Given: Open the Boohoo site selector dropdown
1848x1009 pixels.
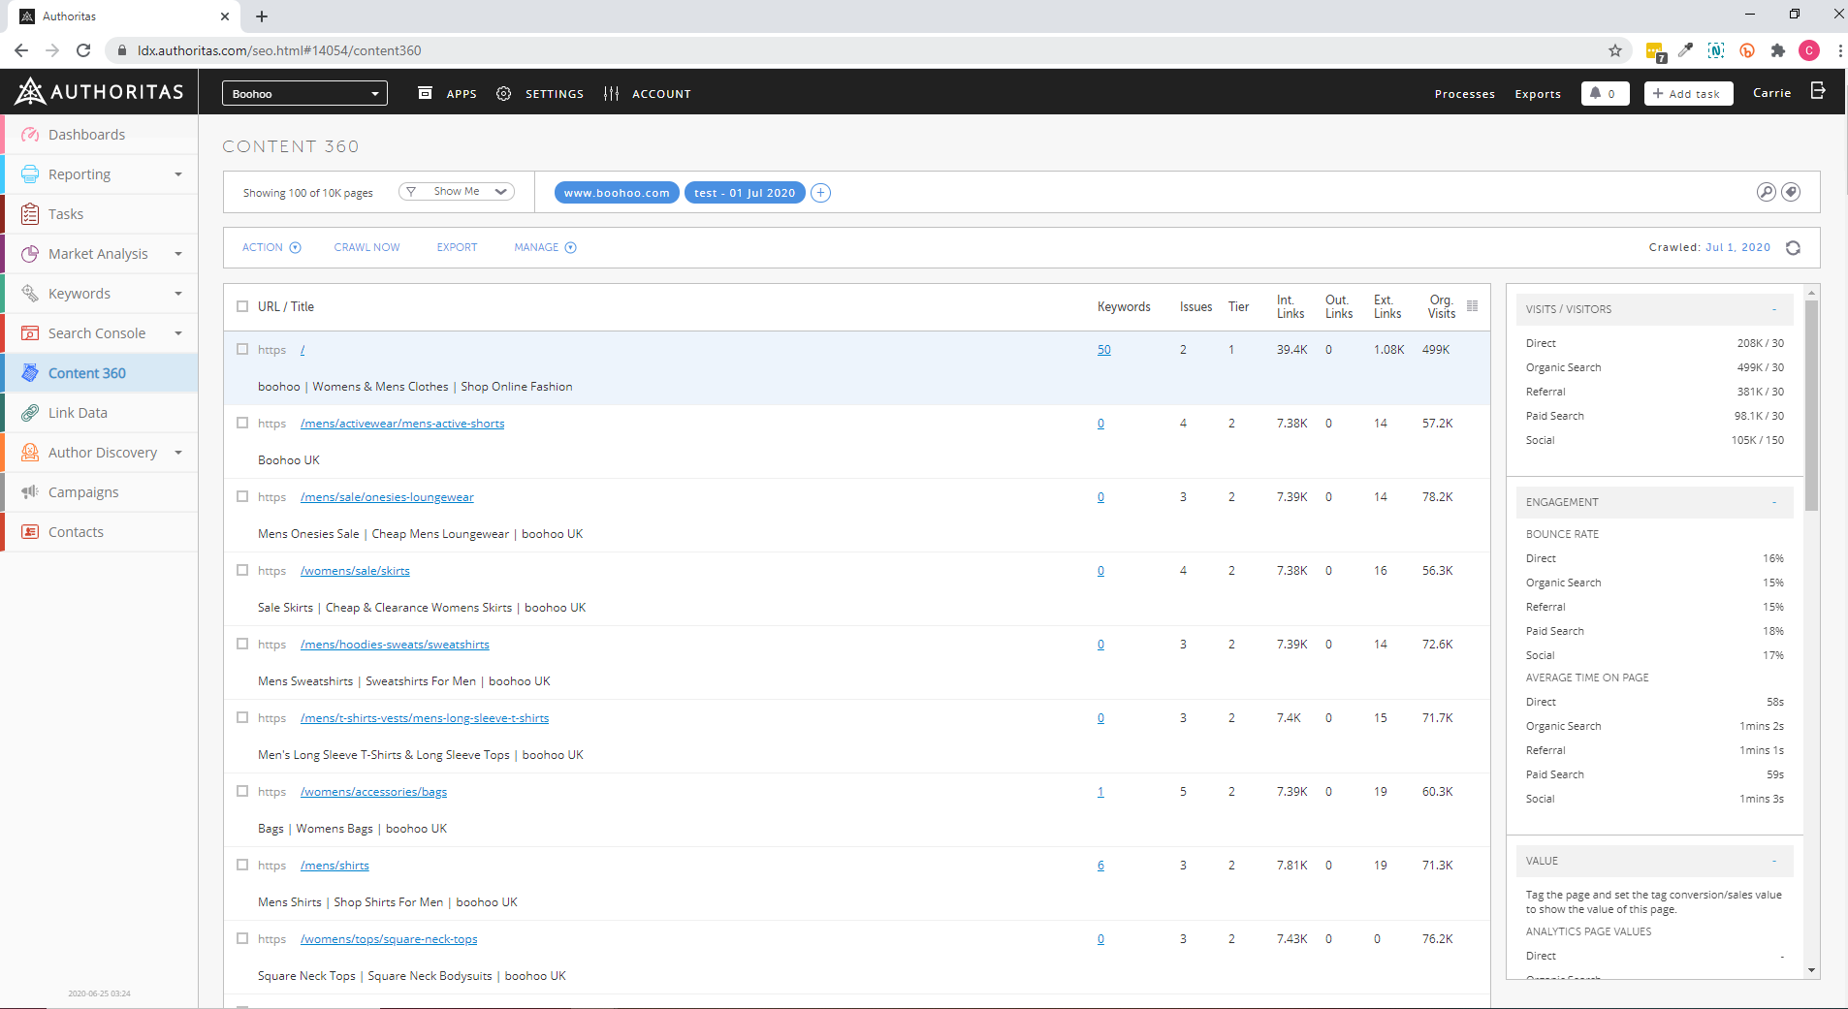Looking at the screenshot, I should [x=304, y=94].
